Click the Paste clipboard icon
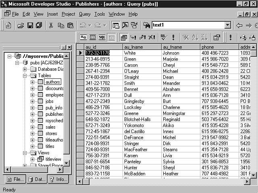This screenshot has width=258, height=193. click(x=70, y=25)
